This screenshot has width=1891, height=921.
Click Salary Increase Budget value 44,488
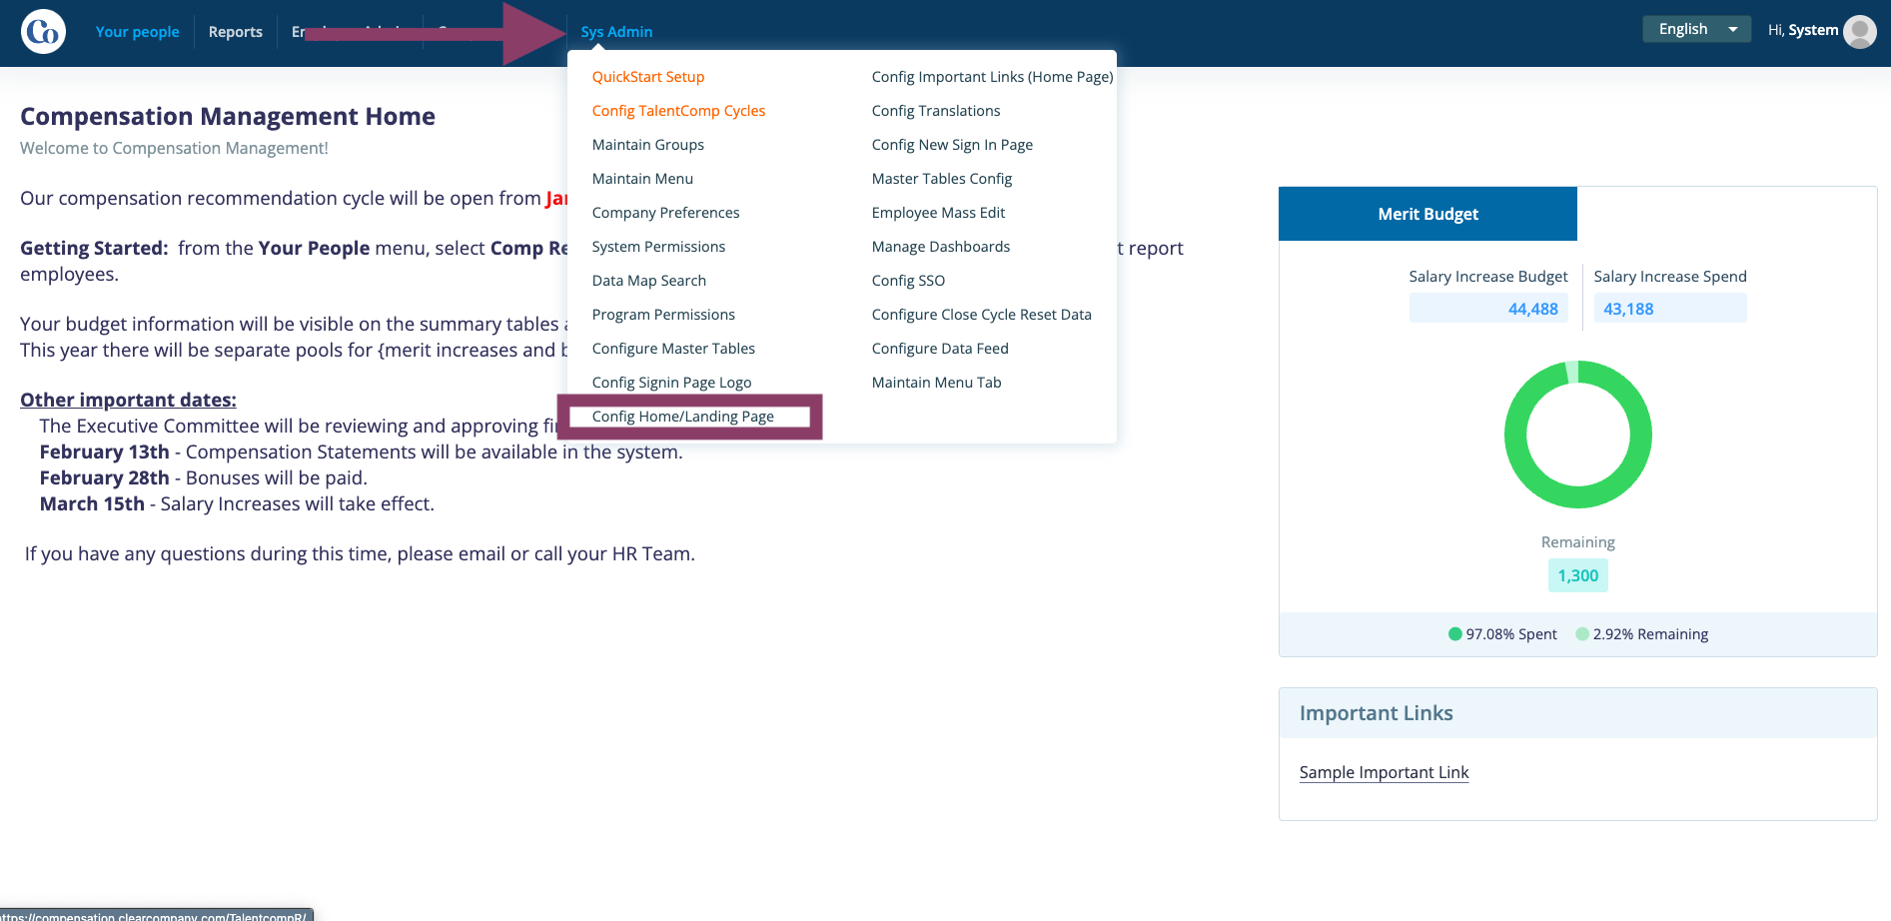[x=1488, y=309]
